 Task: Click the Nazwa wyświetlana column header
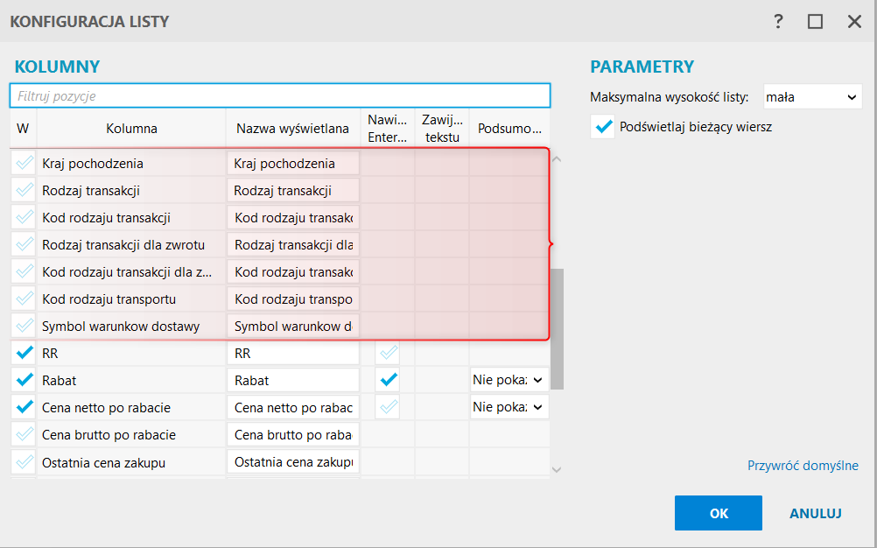click(x=292, y=129)
